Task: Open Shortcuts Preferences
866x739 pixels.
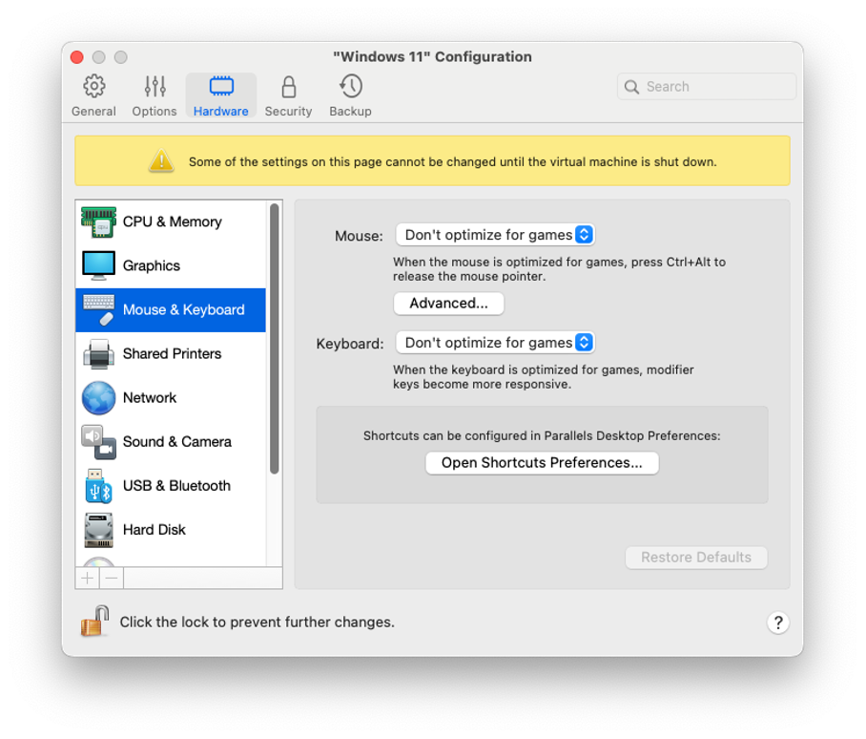Action: [x=542, y=462]
